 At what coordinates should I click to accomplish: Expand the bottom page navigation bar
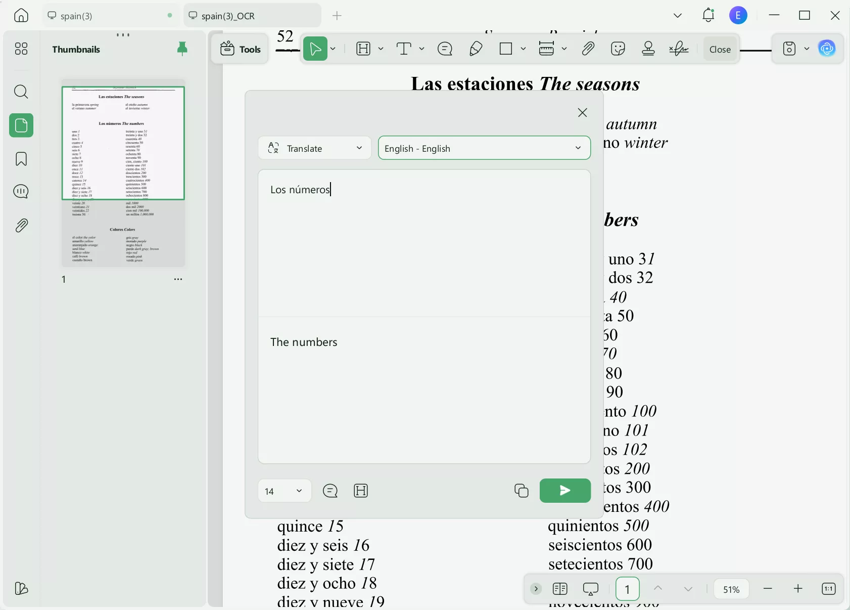click(536, 589)
